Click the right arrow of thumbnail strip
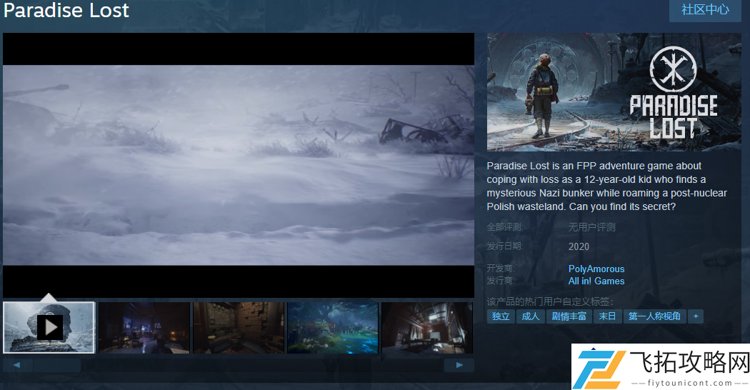 coord(459,365)
